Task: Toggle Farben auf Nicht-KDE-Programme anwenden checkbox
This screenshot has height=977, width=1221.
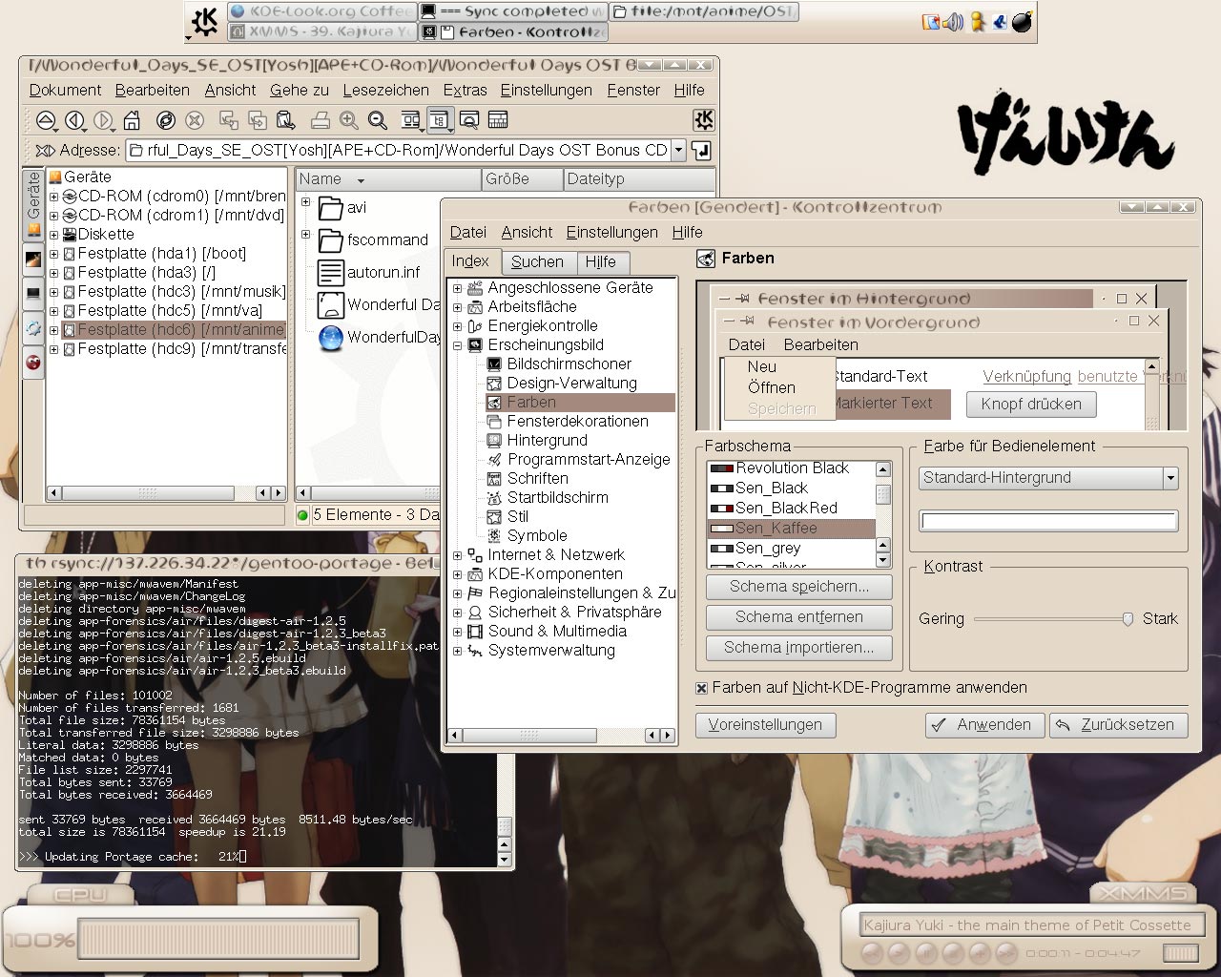Action: pos(701,688)
